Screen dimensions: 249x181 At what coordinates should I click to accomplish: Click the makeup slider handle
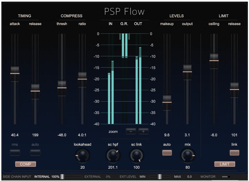(x=167, y=103)
